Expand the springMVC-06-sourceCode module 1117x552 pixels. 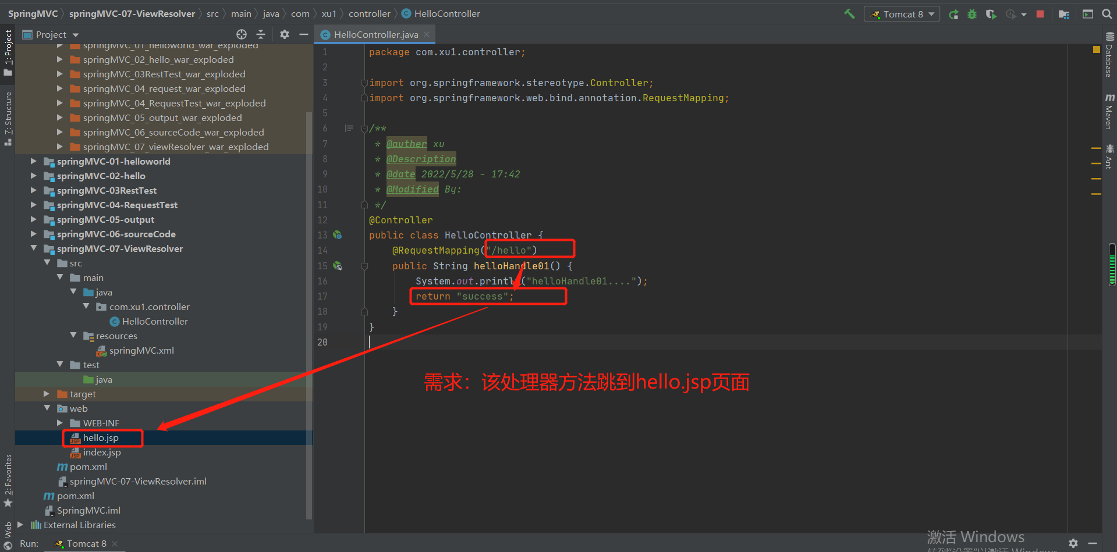click(33, 234)
